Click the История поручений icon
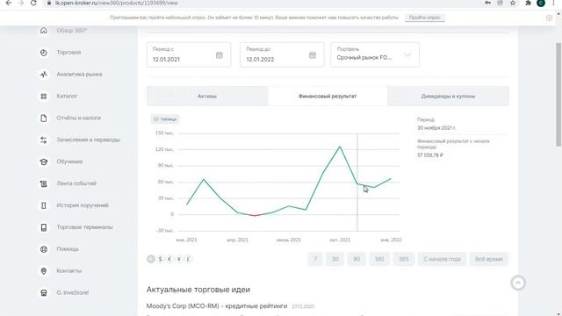 point(43,205)
